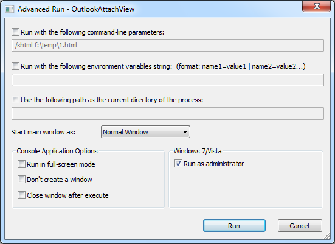The height and width of the screenshot is (244, 335).
Task: Click the Run as administrator label
Action: click(213, 164)
